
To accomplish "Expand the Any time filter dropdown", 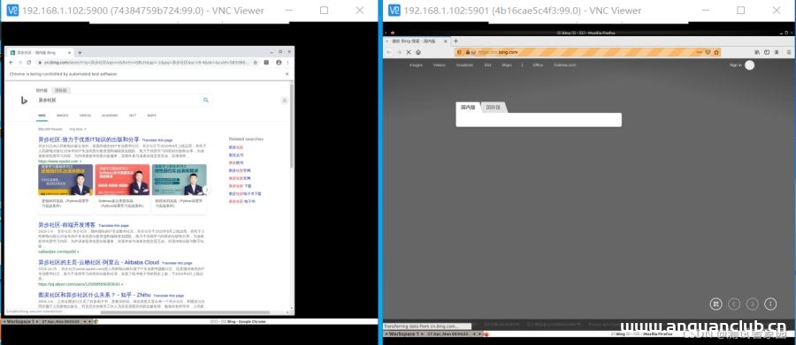I will pos(78,129).
